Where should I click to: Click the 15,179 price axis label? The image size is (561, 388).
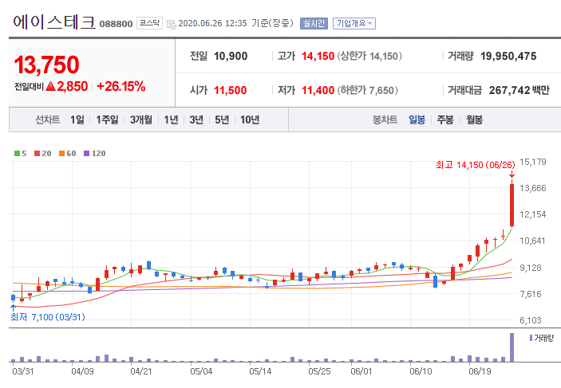click(x=533, y=163)
